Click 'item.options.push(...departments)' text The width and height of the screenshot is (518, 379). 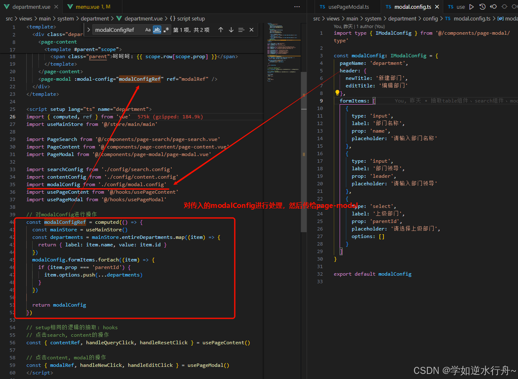click(93, 275)
